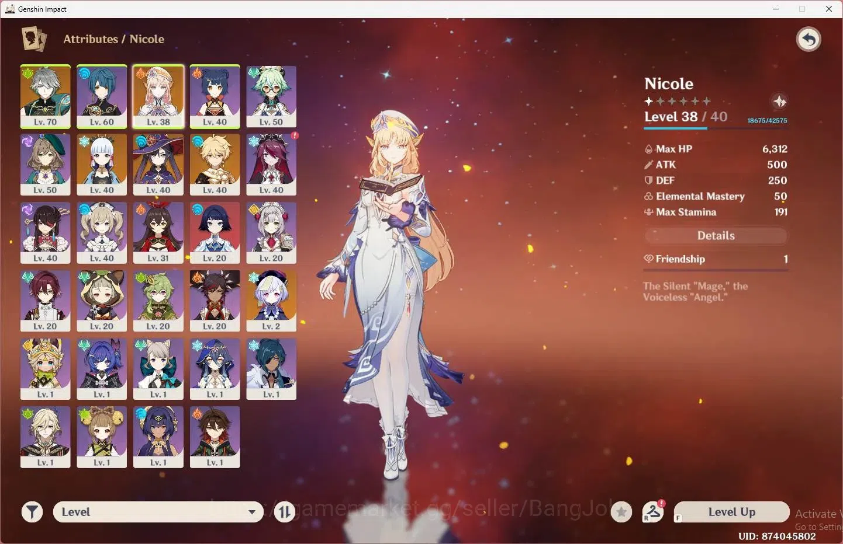The height and width of the screenshot is (544, 843).
Task: Select the Lv. 31 character portrait
Action: [x=158, y=233]
